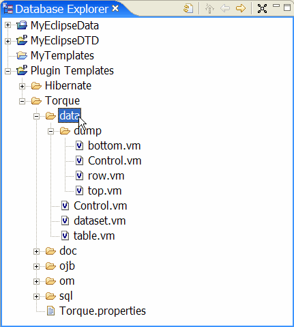
Task: Click the refresh/sync toolbar icon
Action: click(x=188, y=9)
